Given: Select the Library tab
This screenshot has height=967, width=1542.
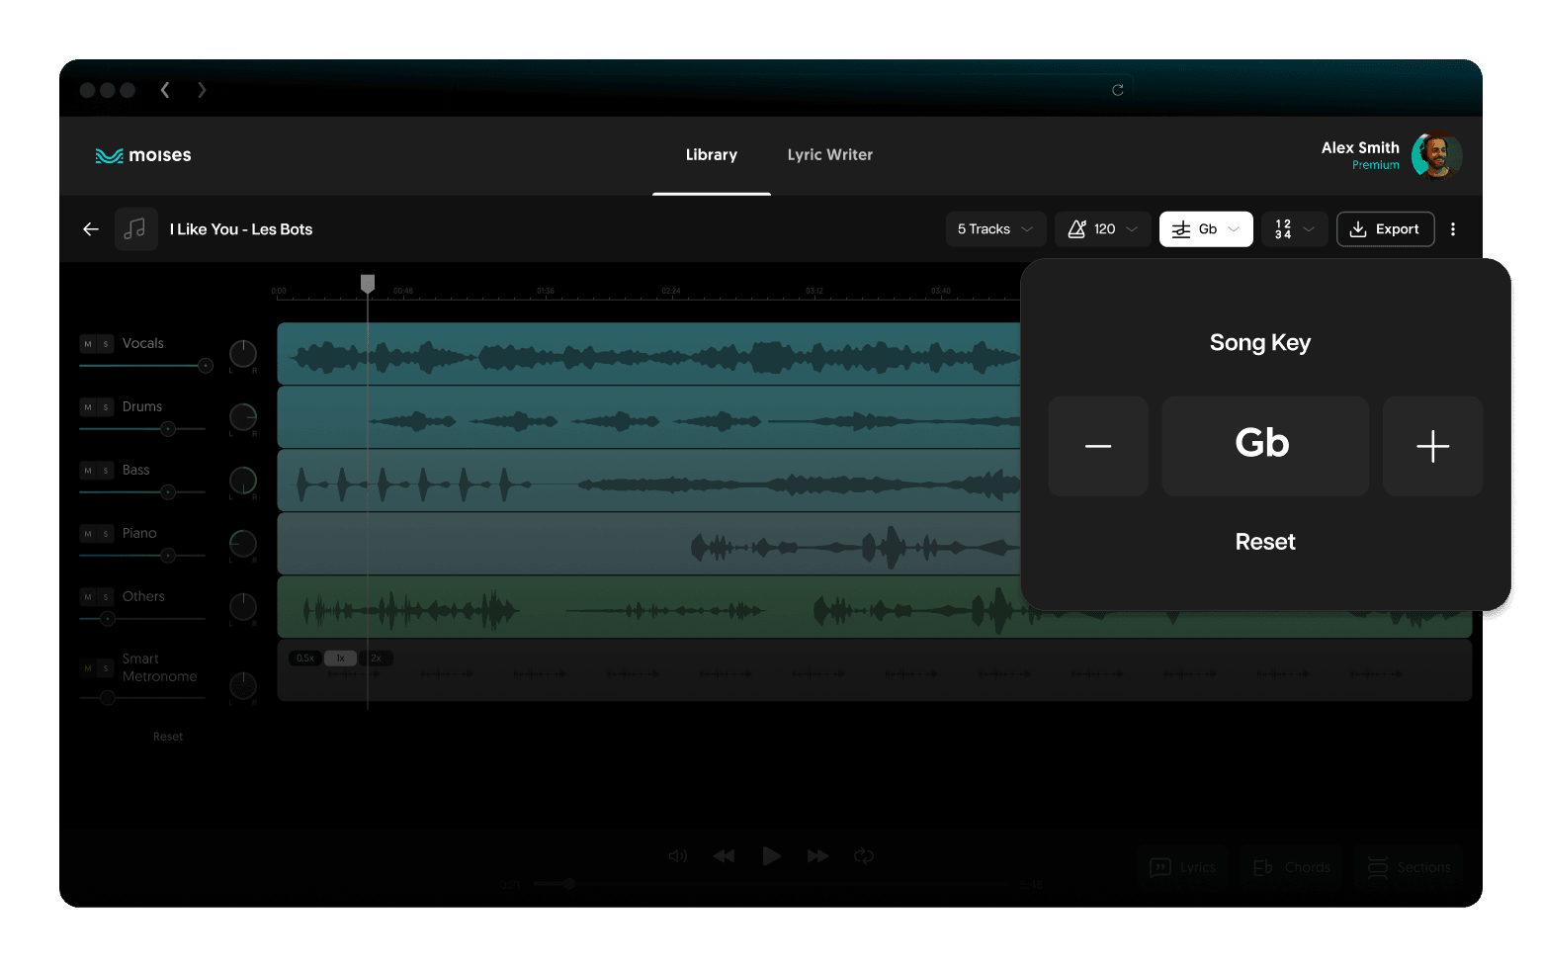Looking at the screenshot, I should point(711,155).
